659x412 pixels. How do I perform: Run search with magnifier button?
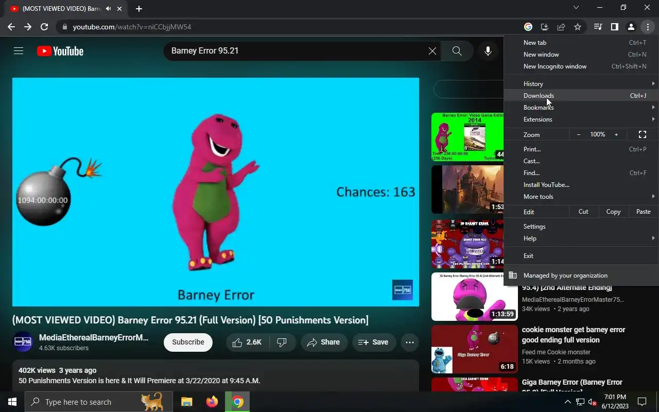(x=457, y=51)
